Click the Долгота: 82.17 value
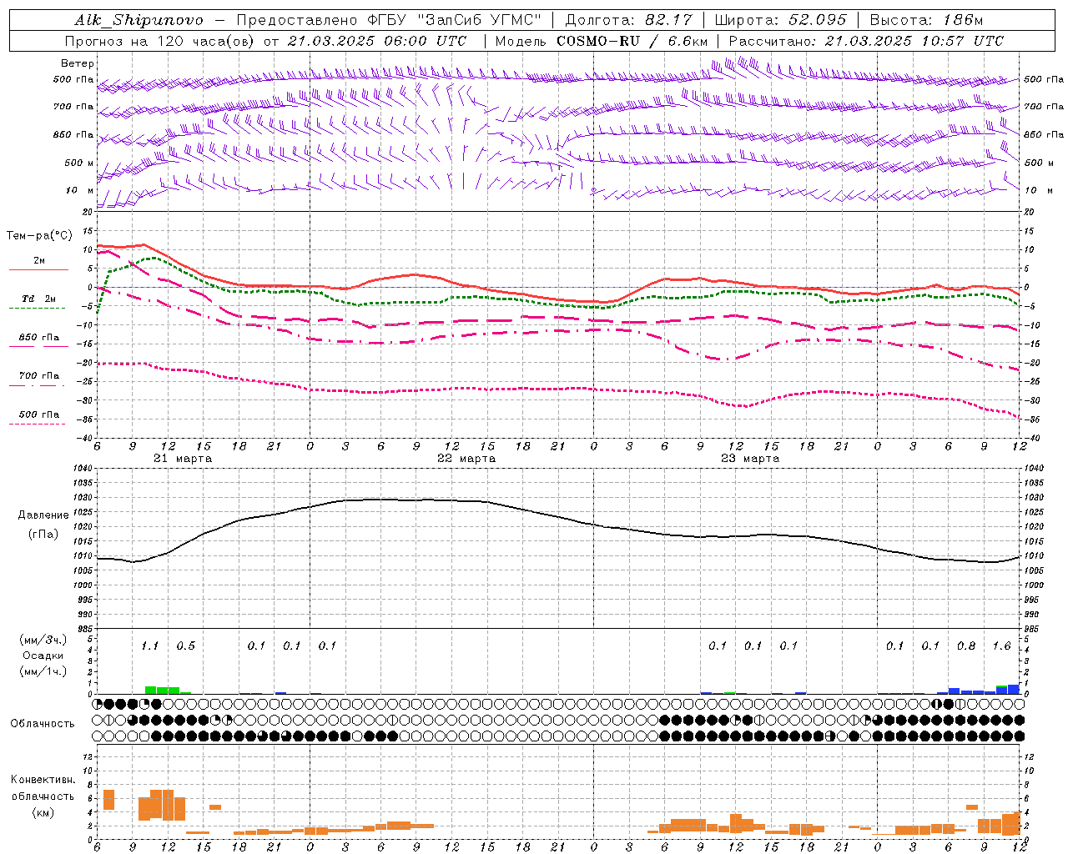 click(629, 20)
